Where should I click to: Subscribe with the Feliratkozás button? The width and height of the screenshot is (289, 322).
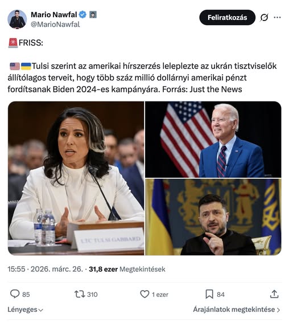pyautogui.click(x=228, y=18)
